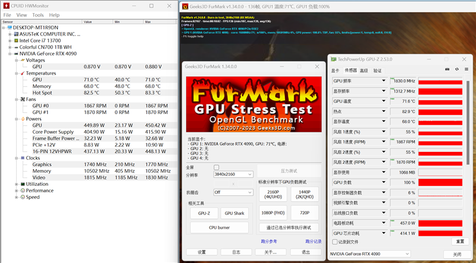Viewport: 476px width, 263px height.
Task: Click the Intel Core i7 13700 chip icon
Action: 16,40
